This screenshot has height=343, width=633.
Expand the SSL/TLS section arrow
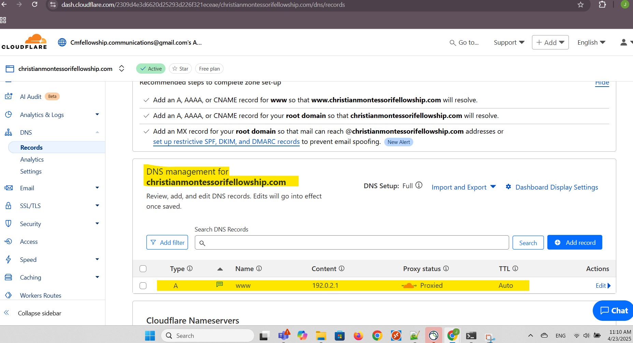97,206
